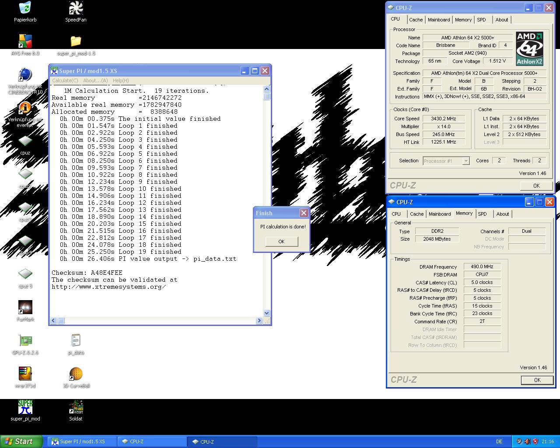Click the DRAM Frequency 490.0 MHz value
This screenshot has height=448, width=560.
pyautogui.click(x=482, y=266)
